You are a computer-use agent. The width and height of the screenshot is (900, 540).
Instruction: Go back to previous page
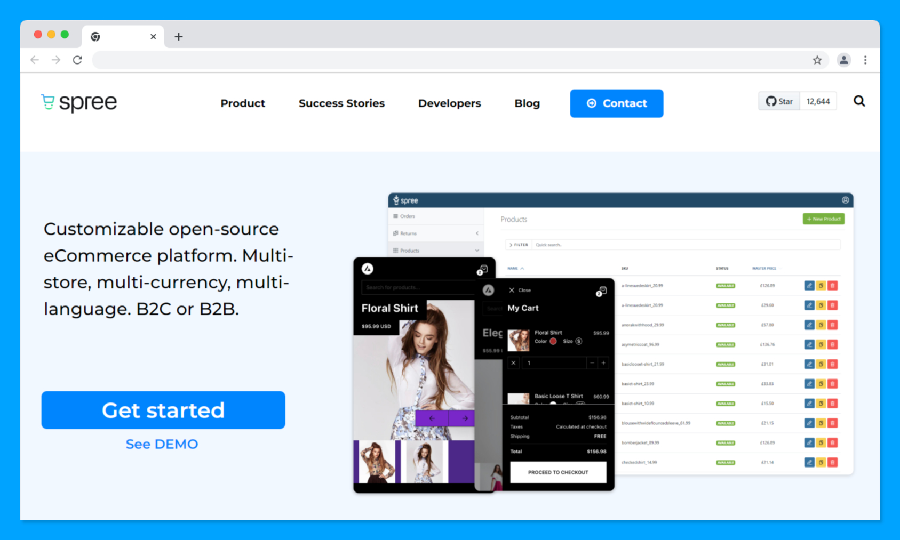tap(35, 60)
